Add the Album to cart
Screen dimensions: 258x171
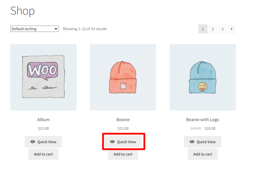point(43,154)
